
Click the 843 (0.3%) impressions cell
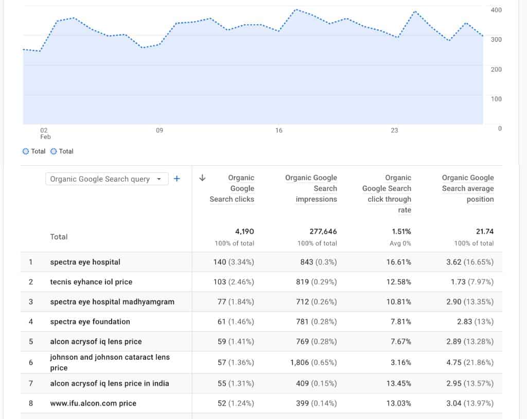[x=318, y=262]
